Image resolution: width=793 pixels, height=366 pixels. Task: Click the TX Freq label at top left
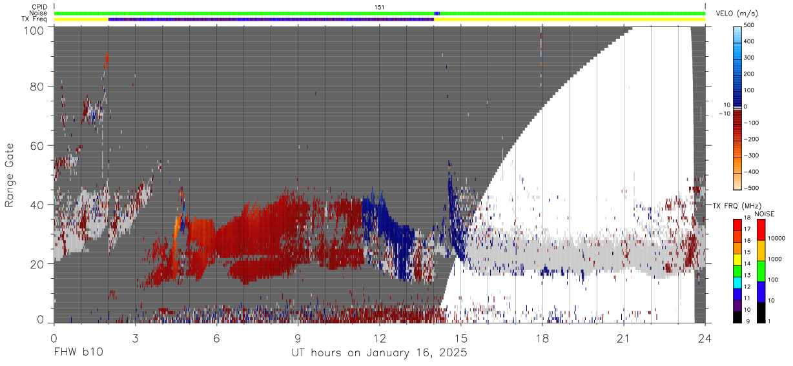click(x=34, y=19)
